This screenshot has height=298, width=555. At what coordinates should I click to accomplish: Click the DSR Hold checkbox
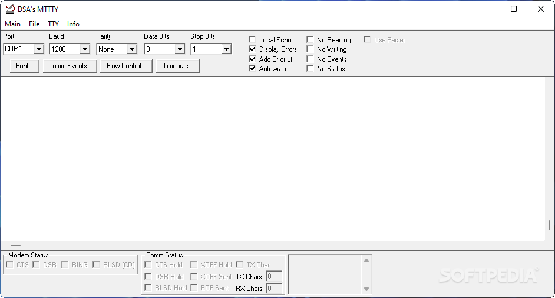pyautogui.click(x=148, y=276)
